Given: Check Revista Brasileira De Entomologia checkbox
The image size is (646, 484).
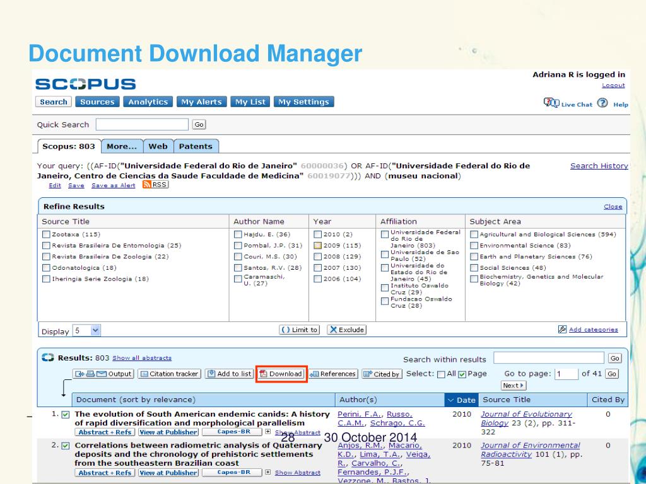Looking at the screenshot, I should pyautogui.click(x=46, y=245).
